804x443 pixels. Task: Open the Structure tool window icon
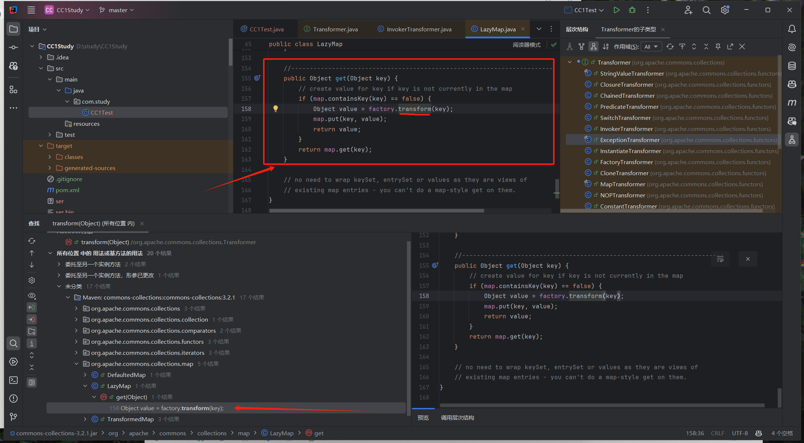(x=13, y=90)
